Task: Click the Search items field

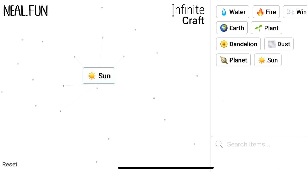Action: point(248,144)
